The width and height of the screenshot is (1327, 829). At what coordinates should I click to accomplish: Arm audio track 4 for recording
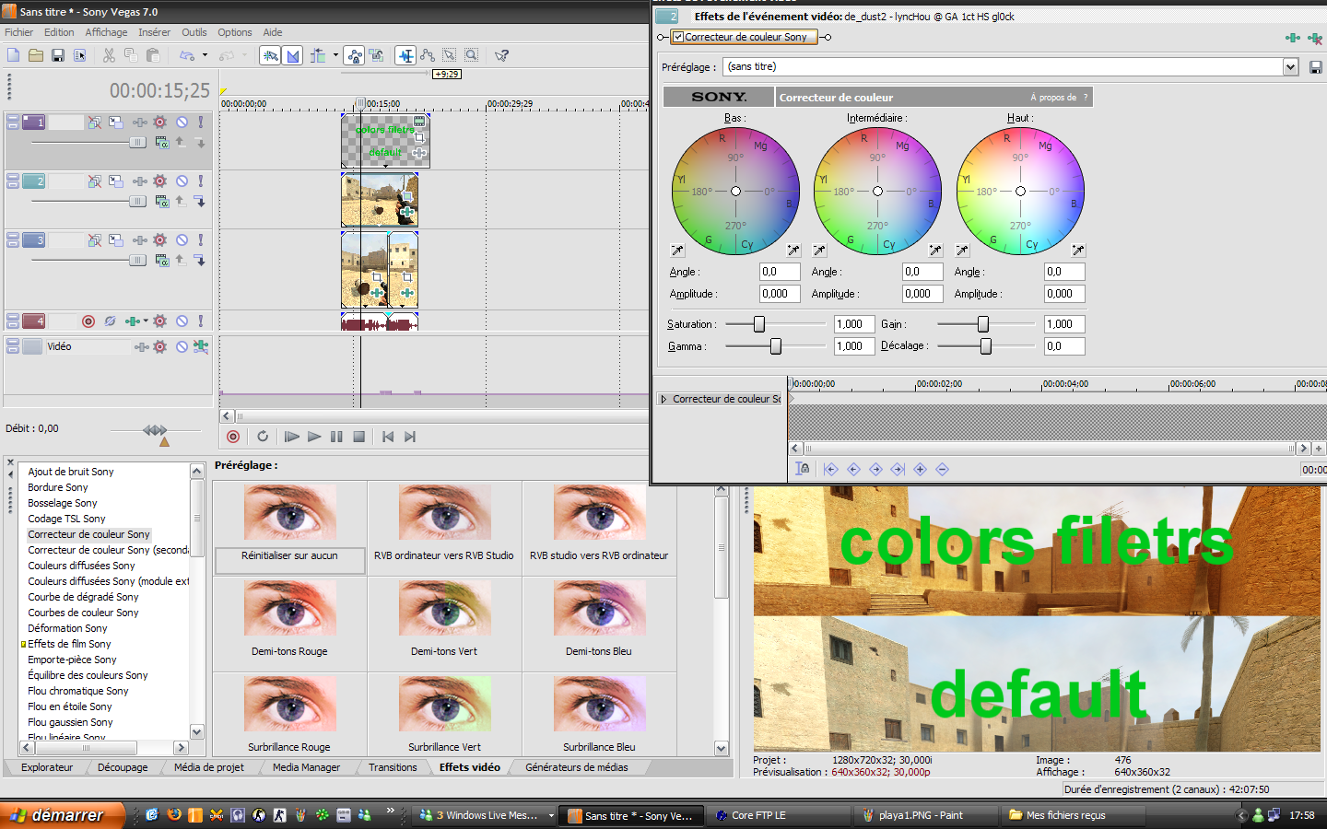88,321
